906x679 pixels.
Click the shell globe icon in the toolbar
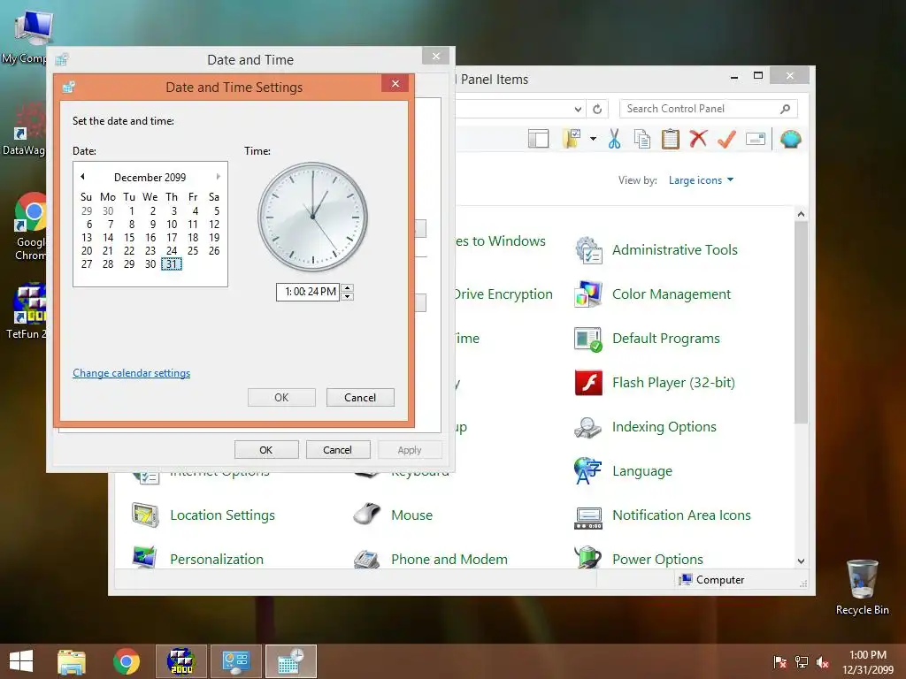[790, 139]
